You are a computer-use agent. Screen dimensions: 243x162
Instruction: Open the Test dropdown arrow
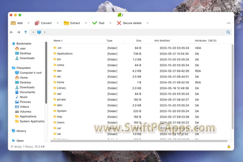(110, 23)
